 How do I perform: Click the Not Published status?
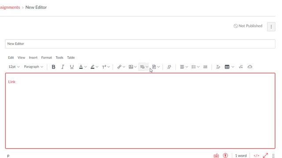click(248, 26)
